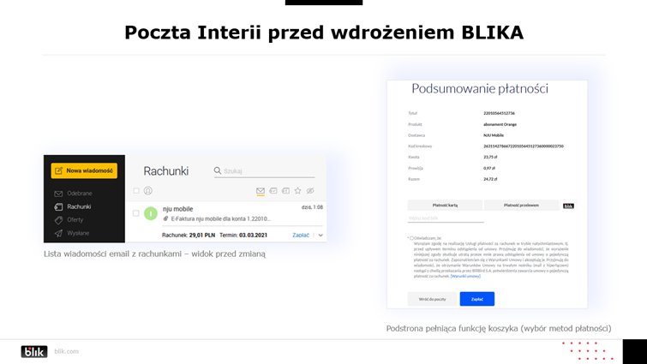The width and height of the screenshot is (647, 364).
Task: Open the Odebrane inbox folder
Action: 80,194
